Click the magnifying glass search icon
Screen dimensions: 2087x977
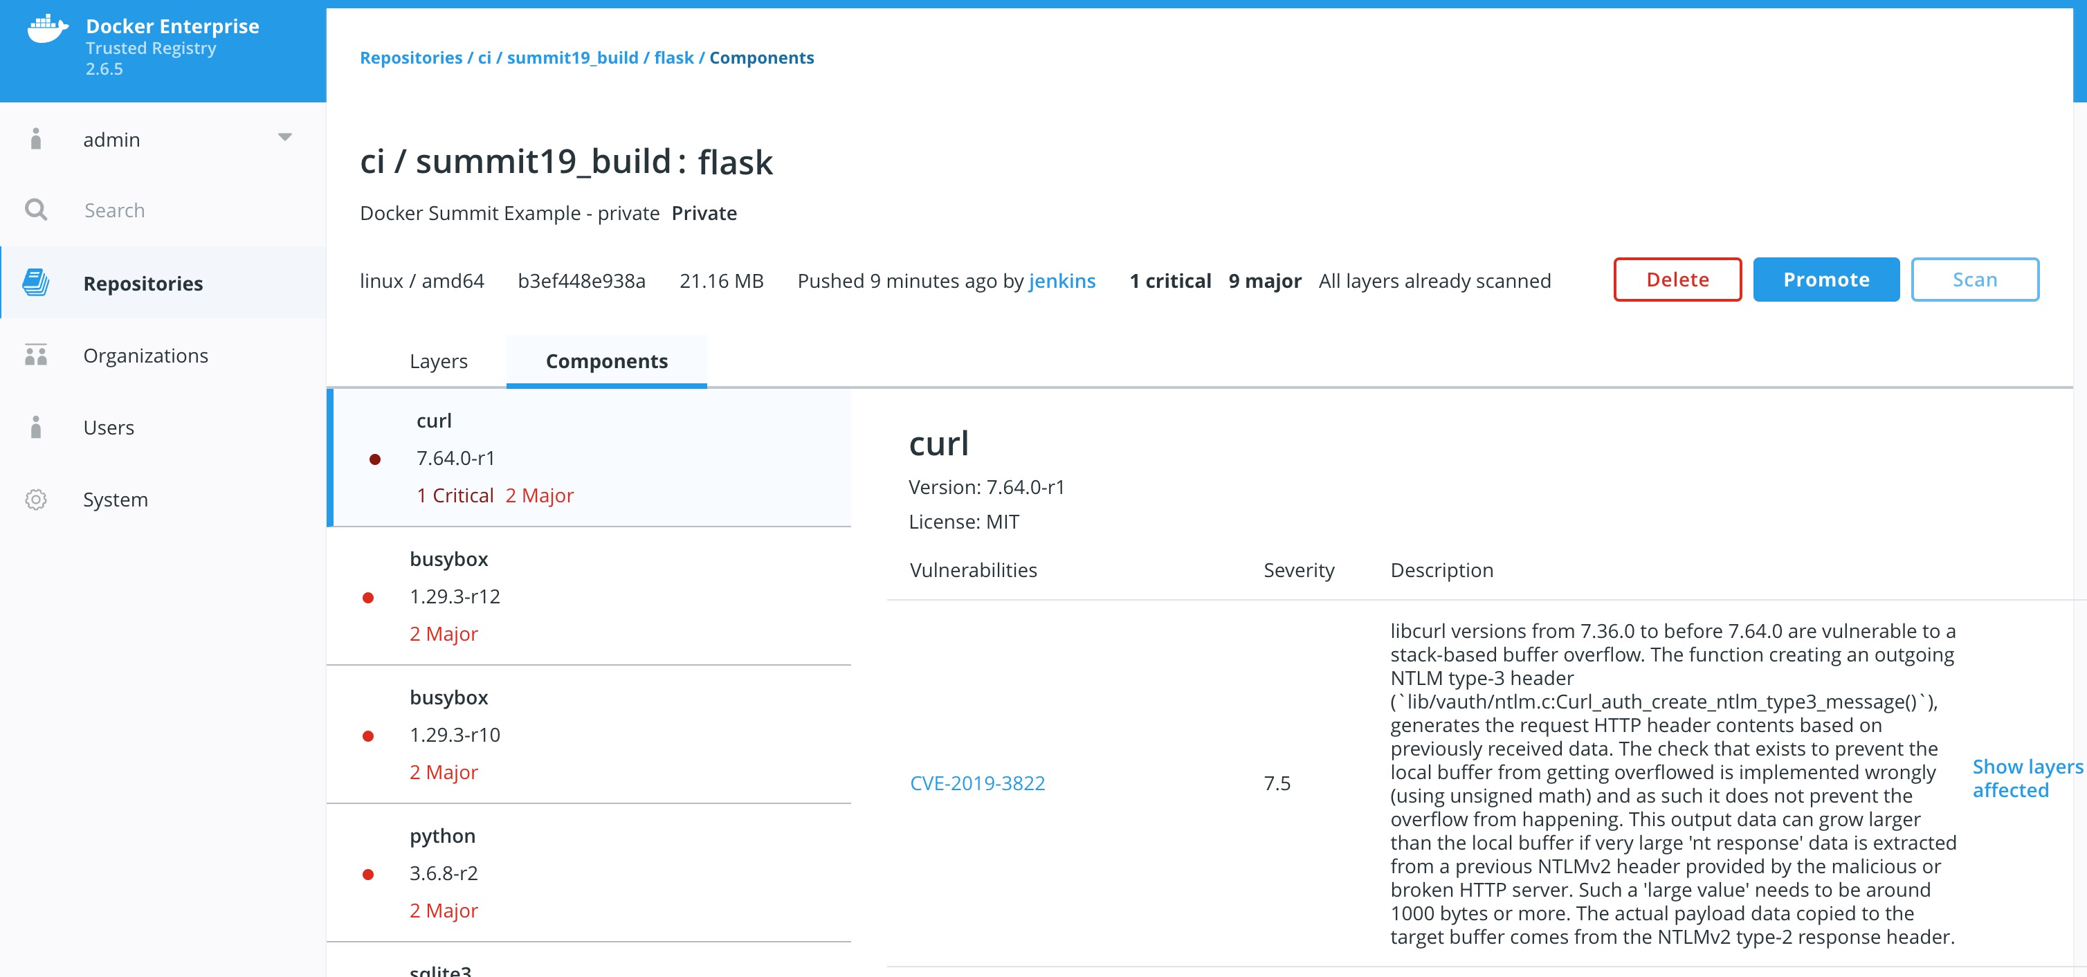tap(36, 210)
